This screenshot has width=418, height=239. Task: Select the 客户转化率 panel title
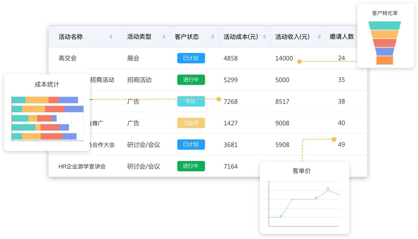(x=385, y=13)
